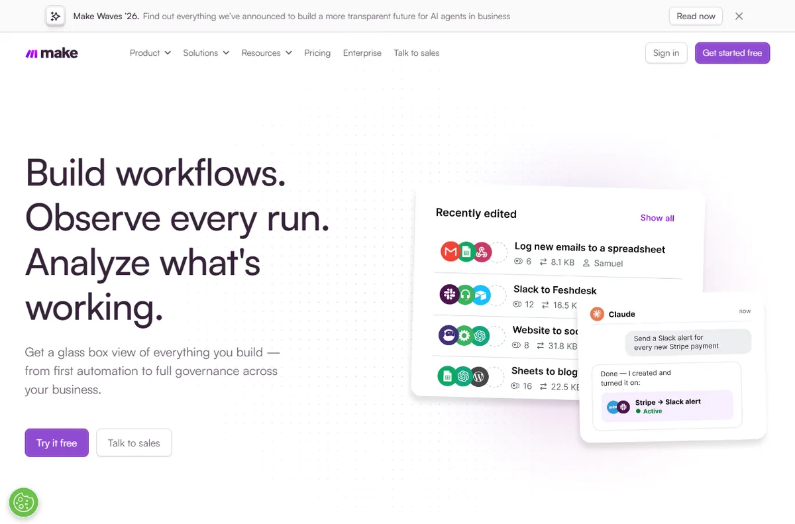Click the Sheets to blog scenario title

coord(545,372)
